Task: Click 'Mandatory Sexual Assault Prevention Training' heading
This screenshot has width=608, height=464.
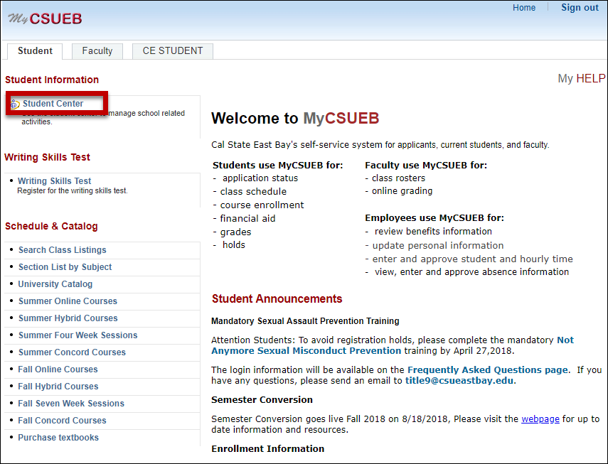Action: click(305, 320)
